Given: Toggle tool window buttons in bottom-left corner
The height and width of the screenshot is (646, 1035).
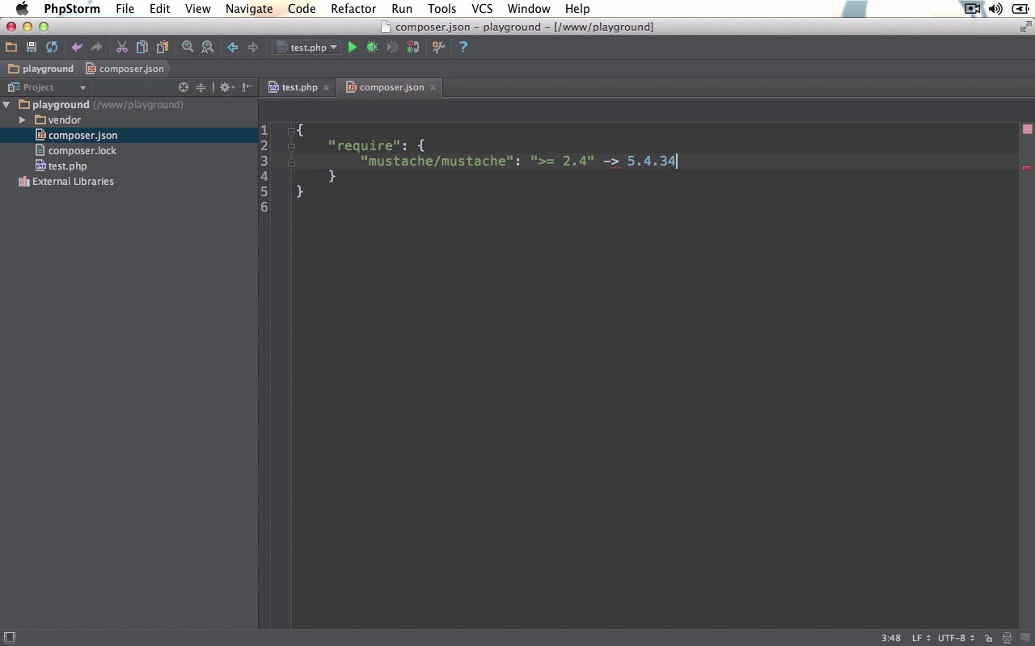Looking at the screenshot, I should point(10,638).
